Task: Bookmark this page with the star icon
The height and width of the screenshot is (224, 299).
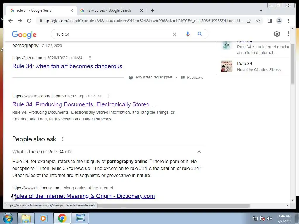Action: (x=258, y=21)
